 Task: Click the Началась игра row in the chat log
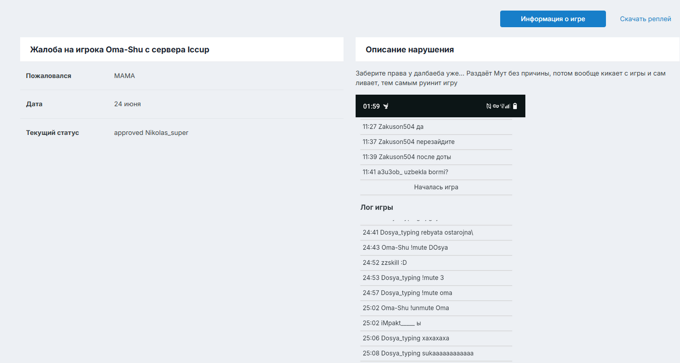coord(436,187)
